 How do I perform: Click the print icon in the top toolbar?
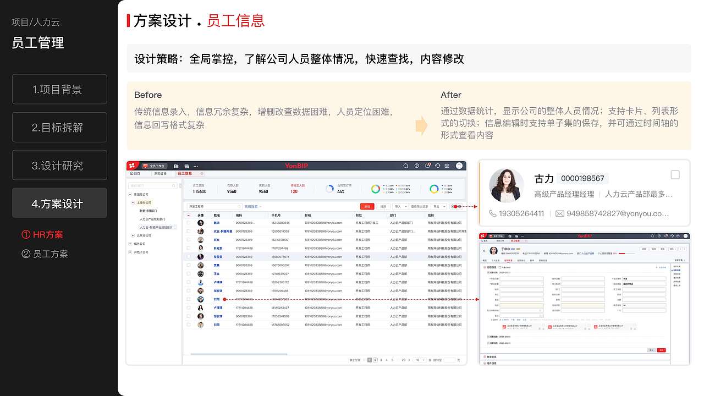click(x=186, y=166)
